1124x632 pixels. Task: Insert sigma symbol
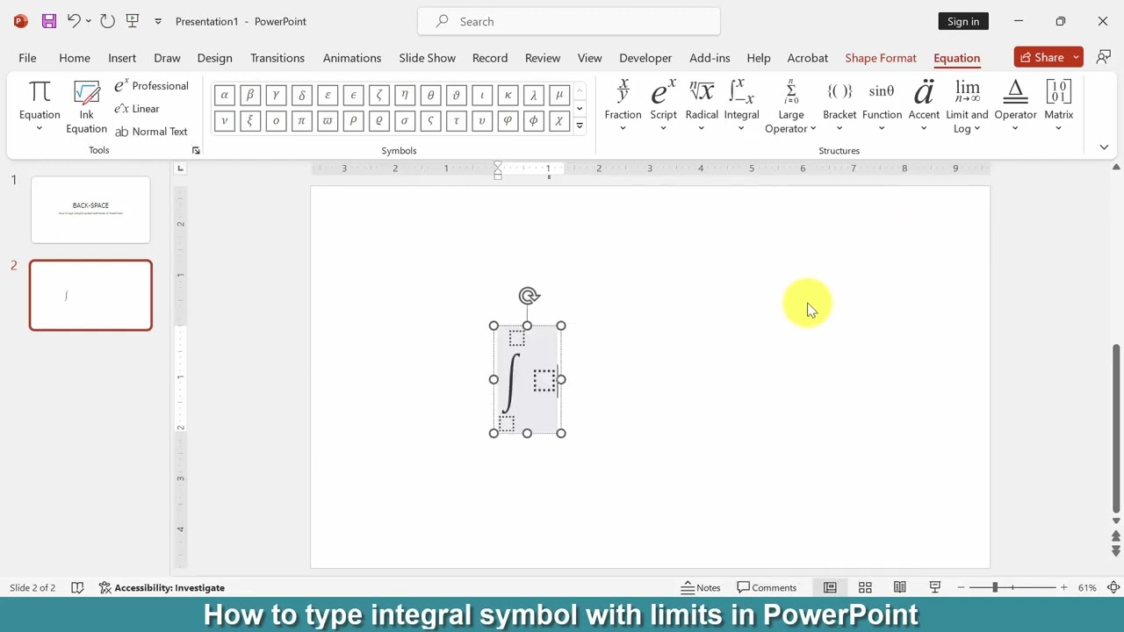tap(404, 121)
